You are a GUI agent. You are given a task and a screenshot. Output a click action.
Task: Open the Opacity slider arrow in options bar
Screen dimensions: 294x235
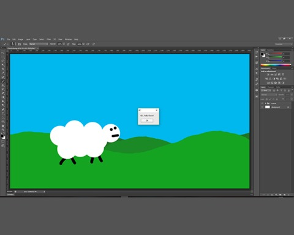pyautogui.click(x=64, y=44)
